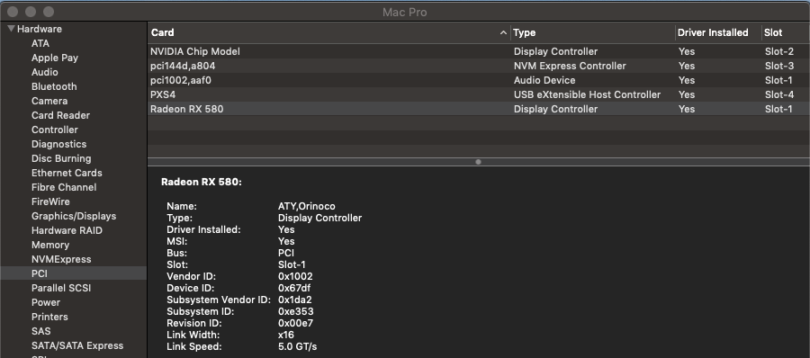810x358 pixels.
Task: Click the Slot-3 cell
Action: click(779, 67)
